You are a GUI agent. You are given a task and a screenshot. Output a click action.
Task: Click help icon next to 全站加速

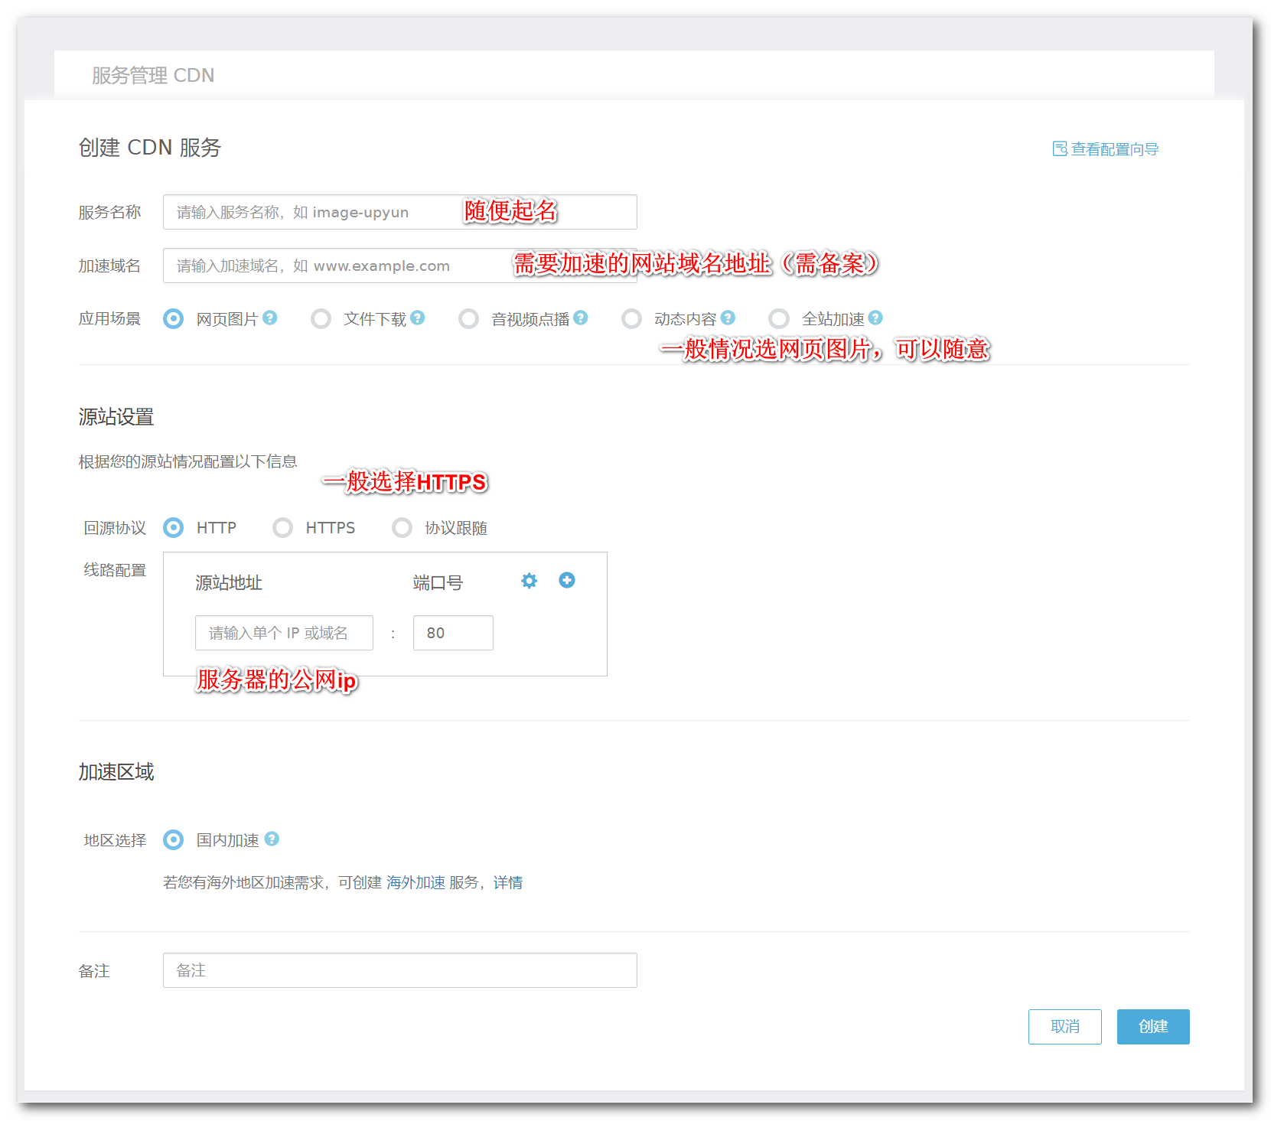[875, 318]
